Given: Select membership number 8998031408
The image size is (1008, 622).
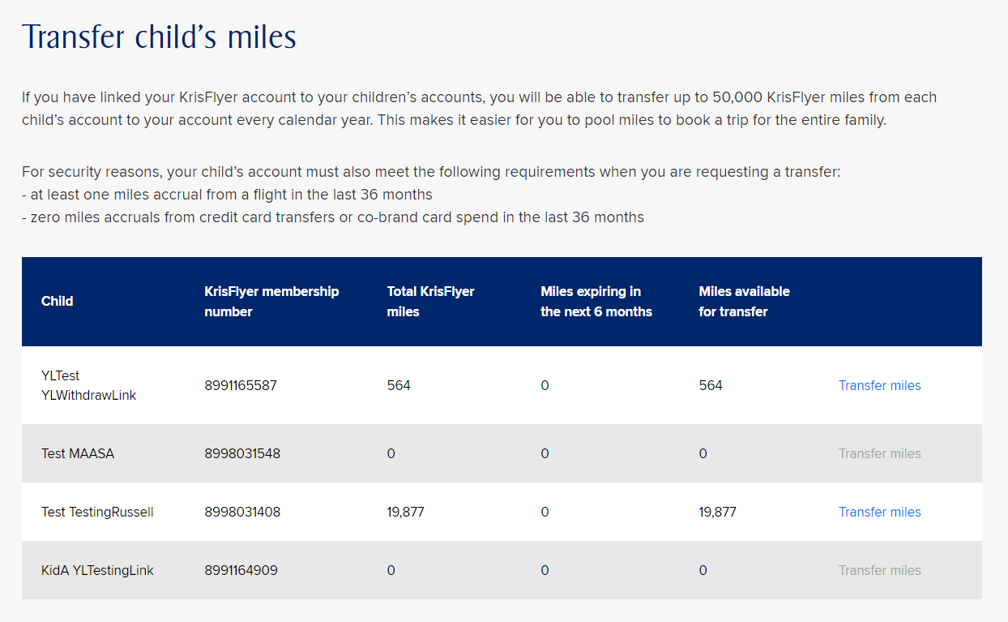Looking at the screenshot, I should 242,512.
